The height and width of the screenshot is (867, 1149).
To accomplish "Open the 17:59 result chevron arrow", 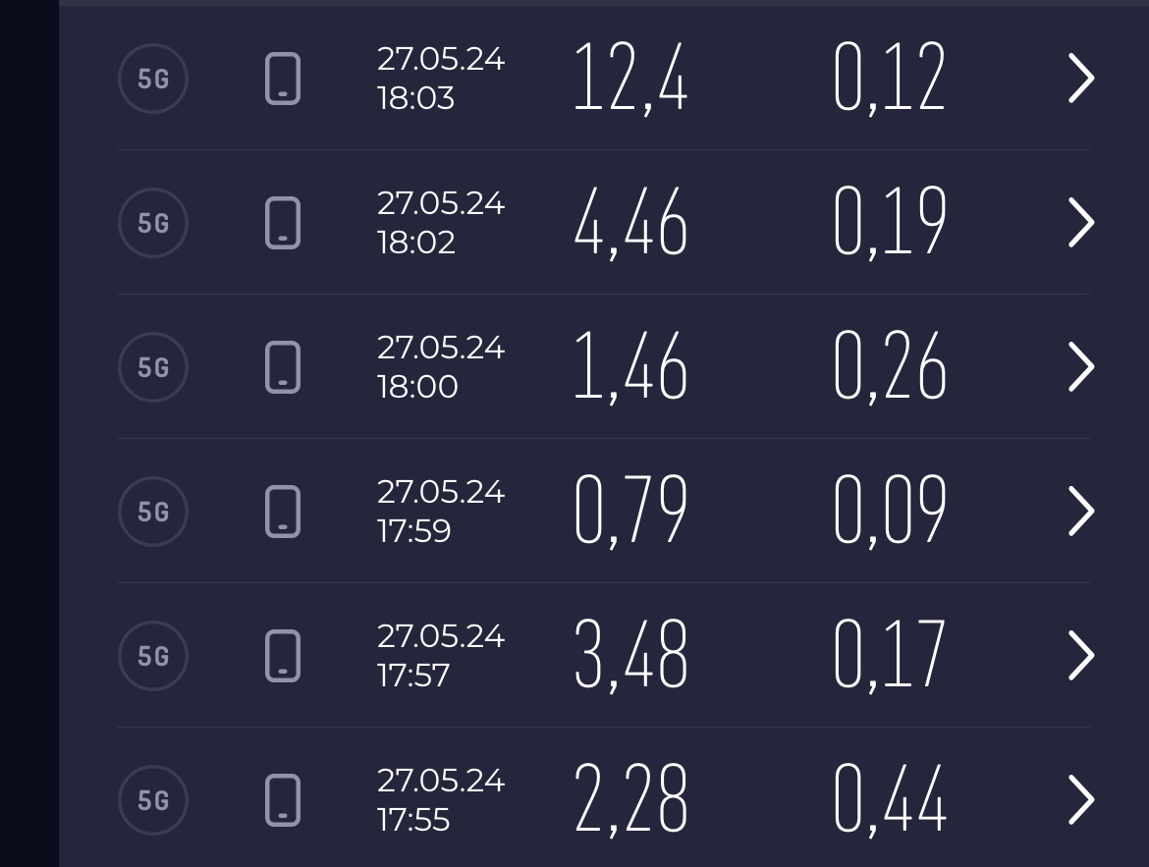I will coord(1080,512).
